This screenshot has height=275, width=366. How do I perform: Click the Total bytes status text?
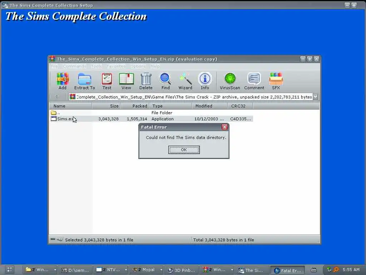coord(223,240)
